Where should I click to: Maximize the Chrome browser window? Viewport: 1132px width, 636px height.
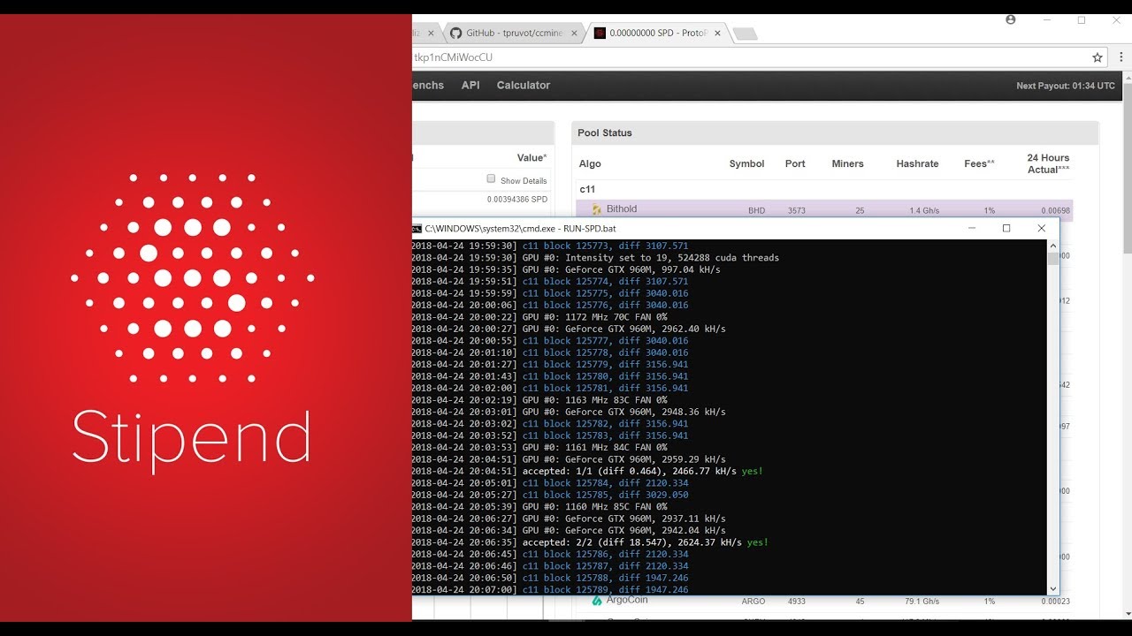[1081, 19]
